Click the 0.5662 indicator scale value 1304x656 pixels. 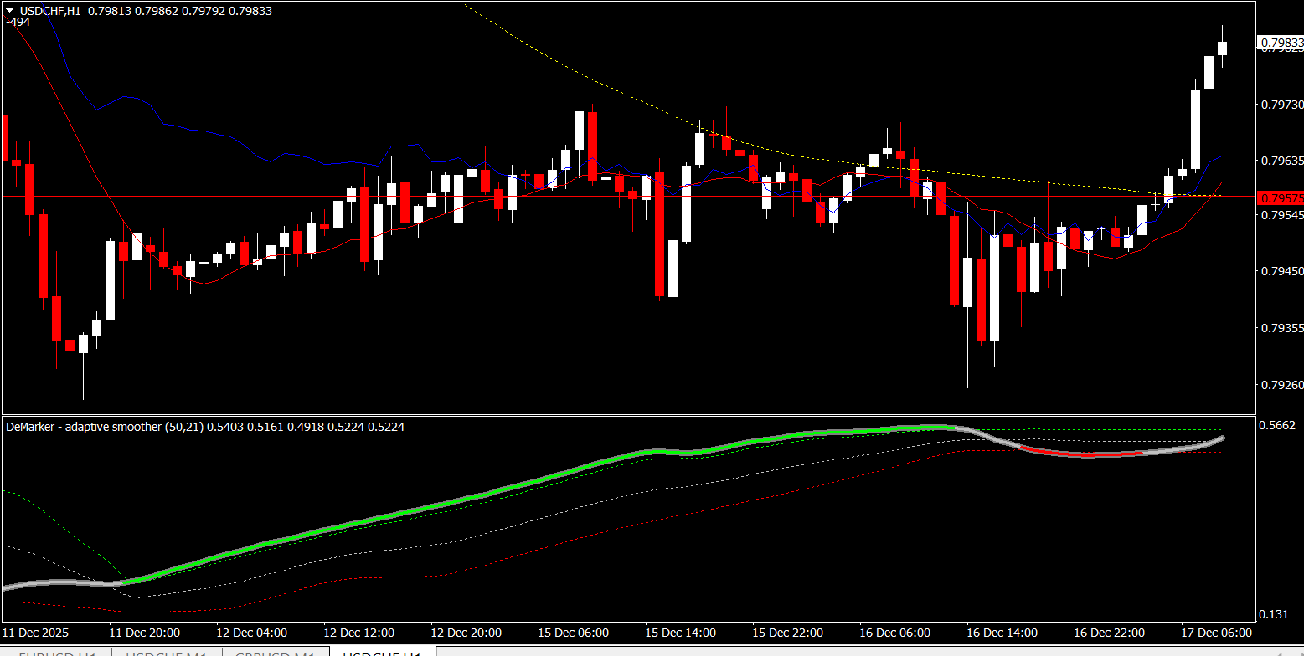click(1278, 426)
